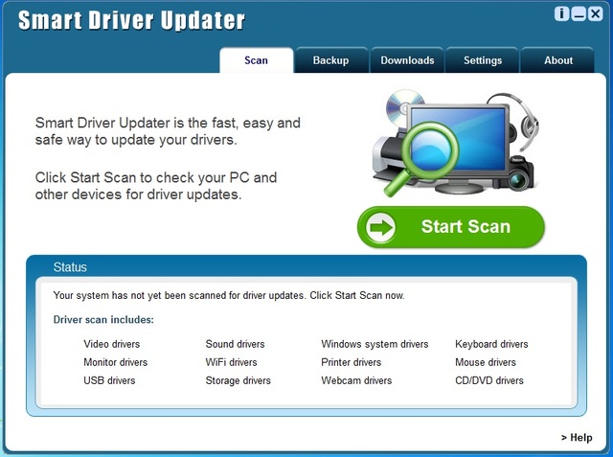Viewport: 613px width, 457px height.
Task: Go to the Settings tab
Action: (483, 60)
